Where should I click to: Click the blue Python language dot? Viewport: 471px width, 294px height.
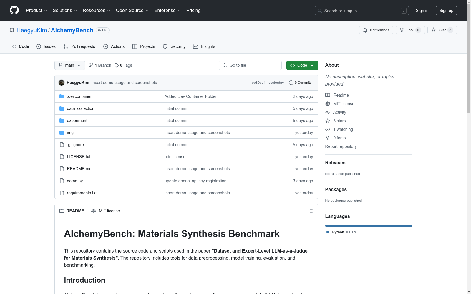coord(328,232)
